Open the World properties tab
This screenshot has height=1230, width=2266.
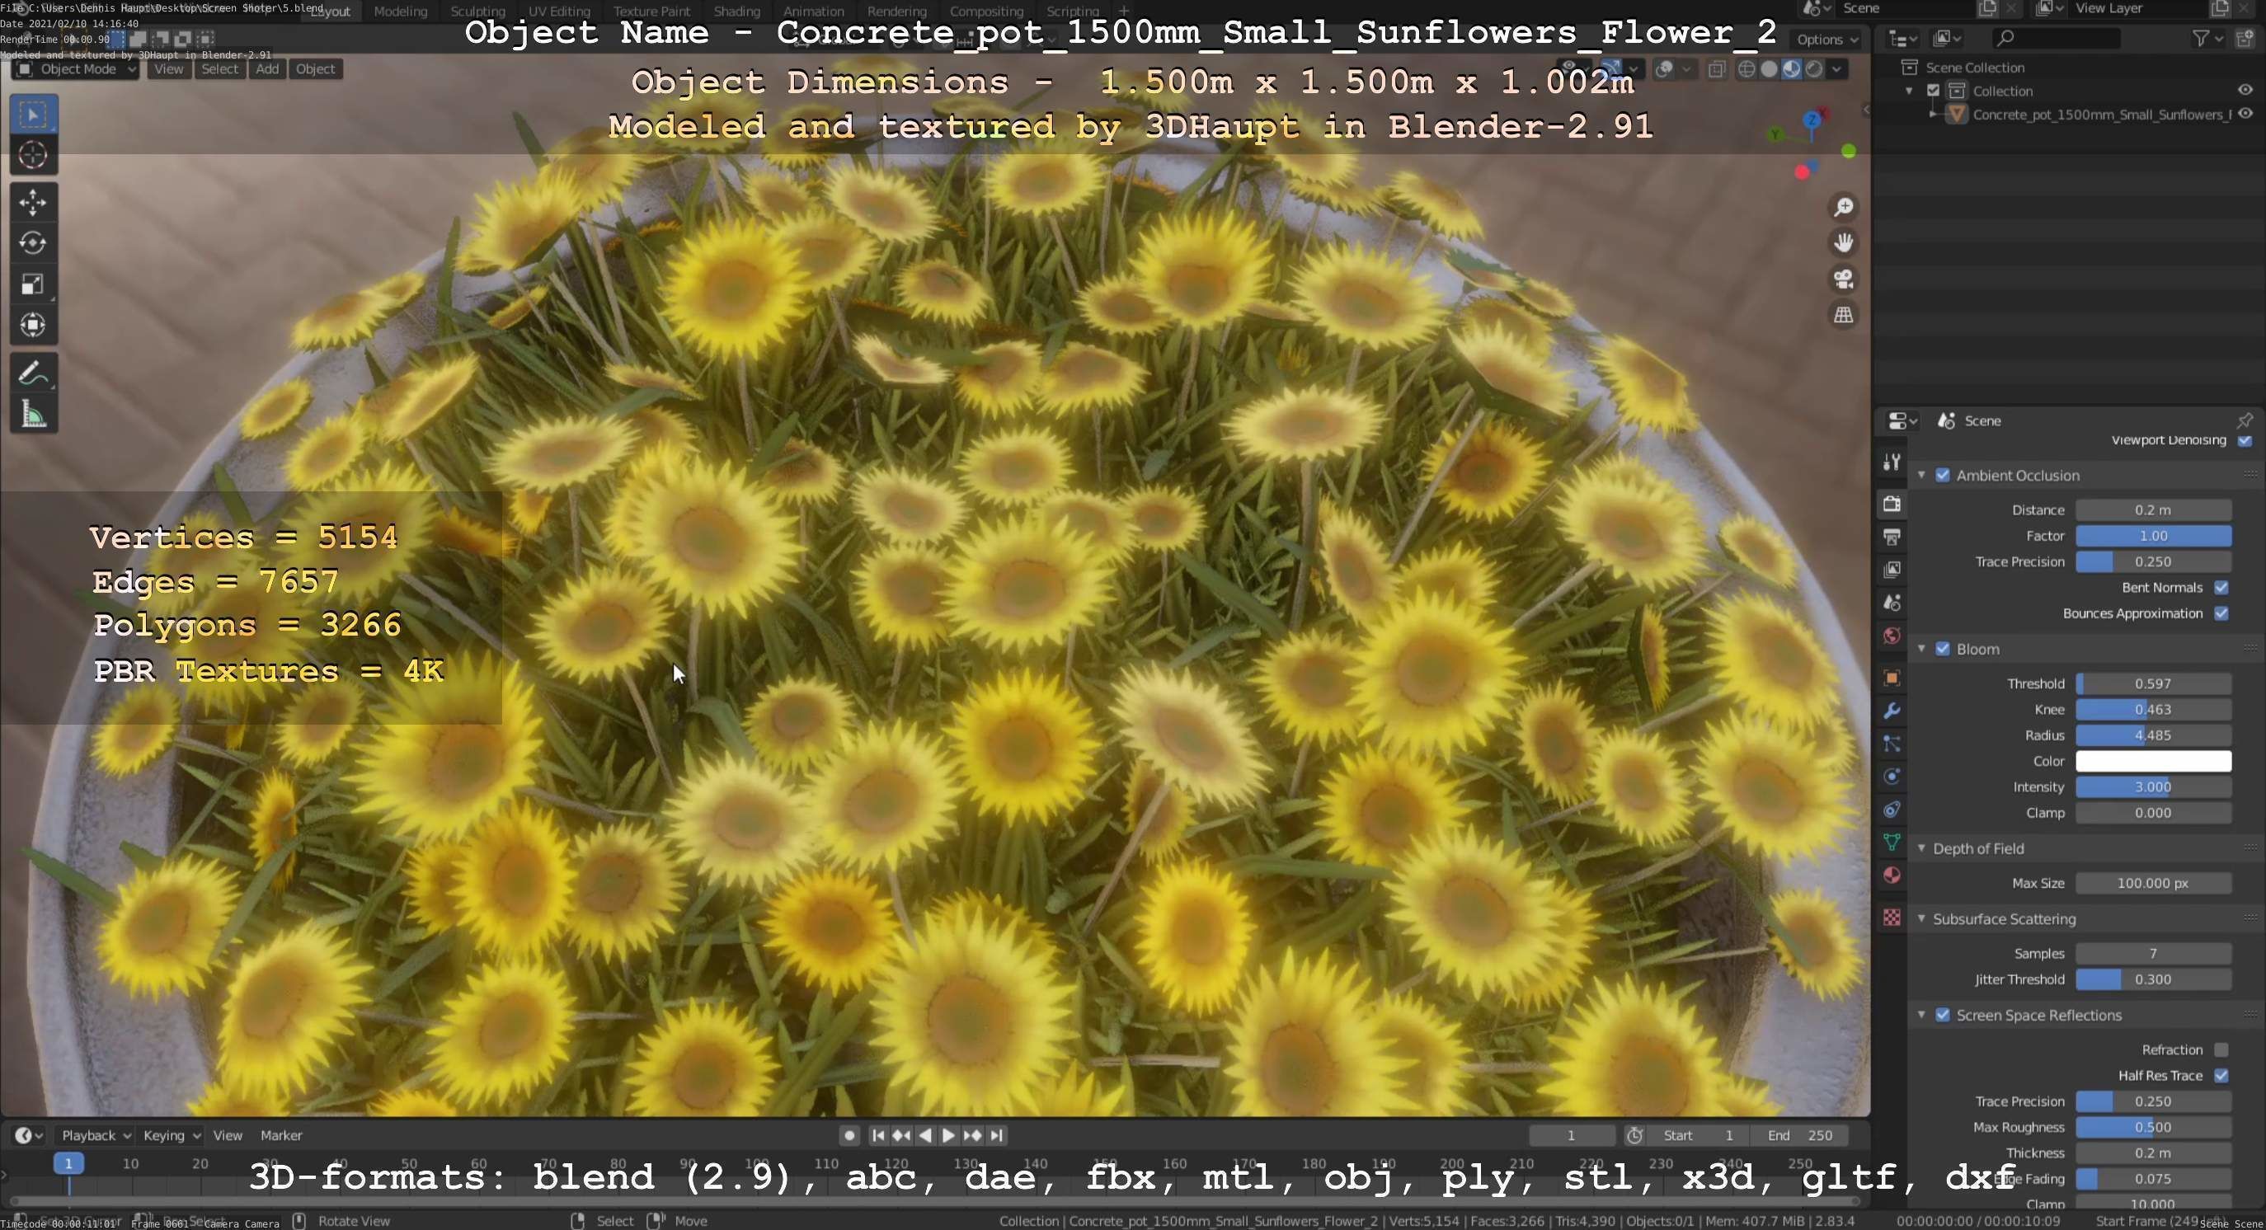[x=1892, y=636]
